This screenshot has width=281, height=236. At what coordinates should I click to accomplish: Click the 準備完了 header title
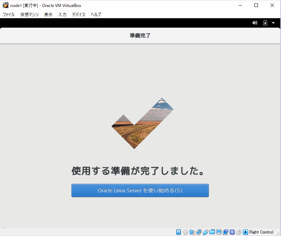tap(140, 35)
